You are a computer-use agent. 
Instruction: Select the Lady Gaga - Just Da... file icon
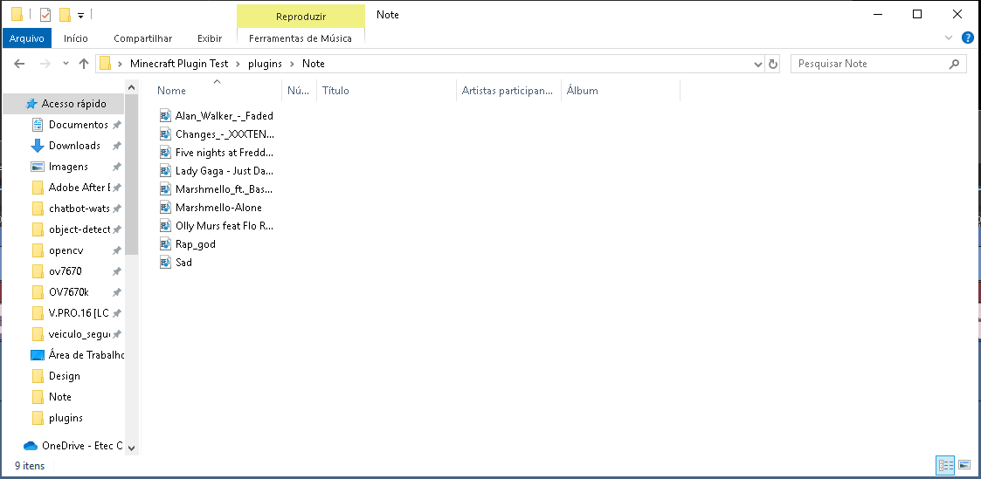coord(165,170)
